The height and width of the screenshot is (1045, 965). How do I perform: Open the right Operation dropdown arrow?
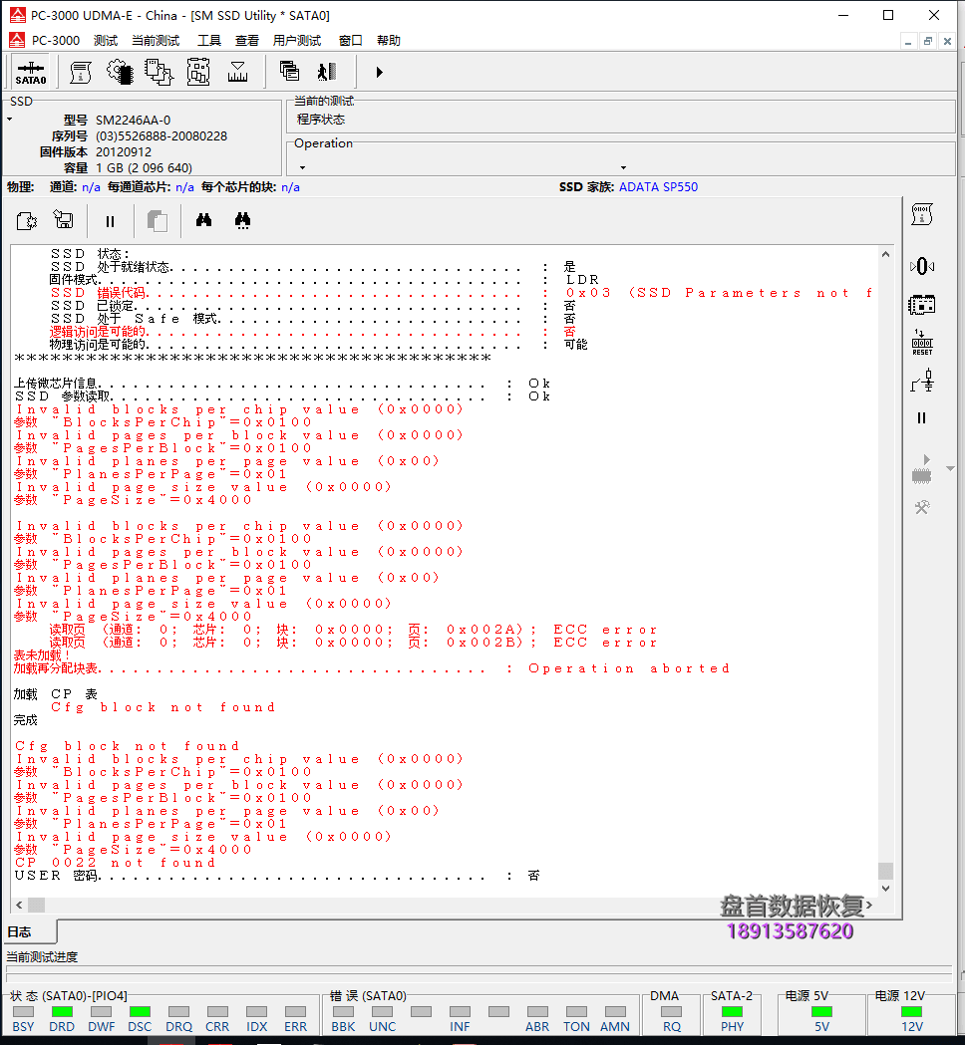click(x=623, y=168)
